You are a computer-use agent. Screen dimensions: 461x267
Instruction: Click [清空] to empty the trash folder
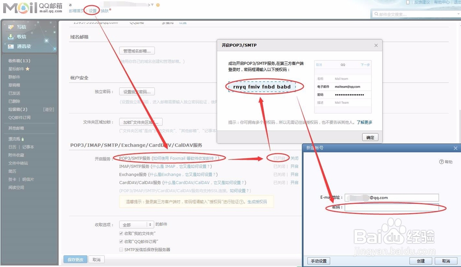click(x=48, y=109)
